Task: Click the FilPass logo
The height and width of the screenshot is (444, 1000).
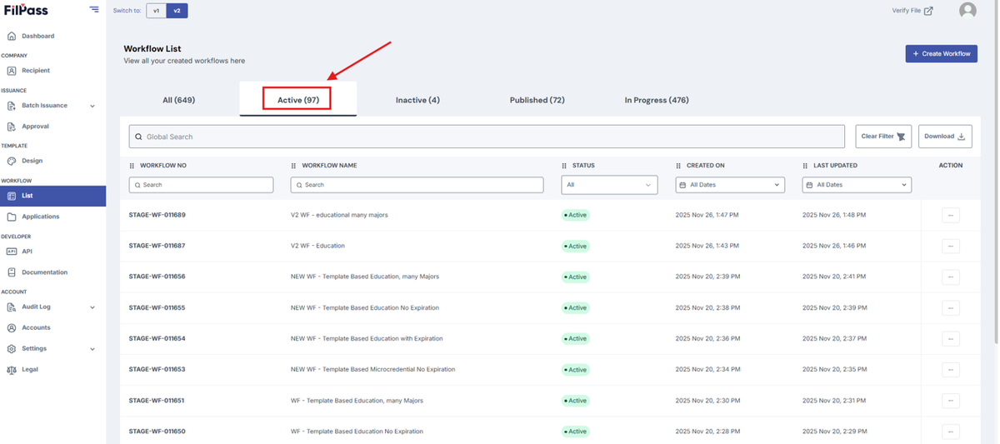Action: tap(26, 10)
